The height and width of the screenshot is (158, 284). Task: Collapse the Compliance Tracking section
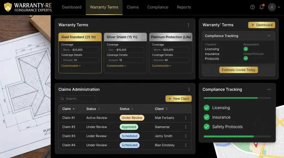pyautogui.click(x=269, y=36)
